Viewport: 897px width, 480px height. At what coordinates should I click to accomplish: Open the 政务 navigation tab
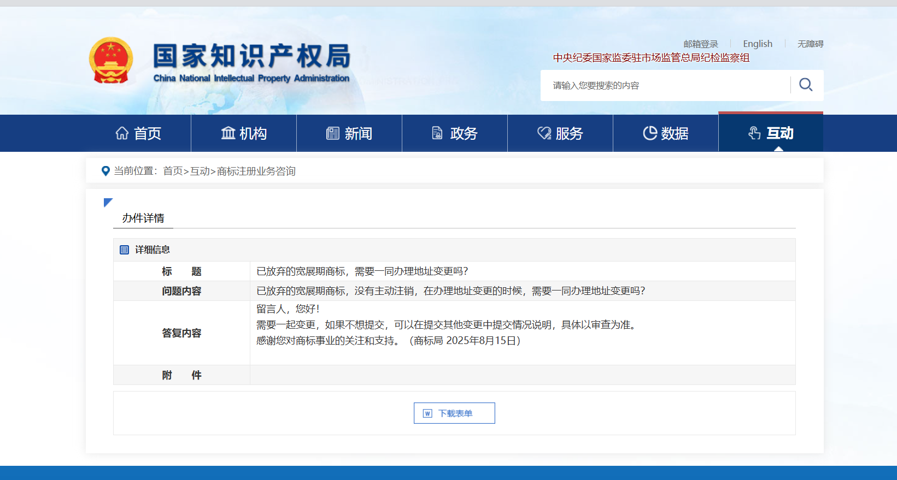coord(455,133)
